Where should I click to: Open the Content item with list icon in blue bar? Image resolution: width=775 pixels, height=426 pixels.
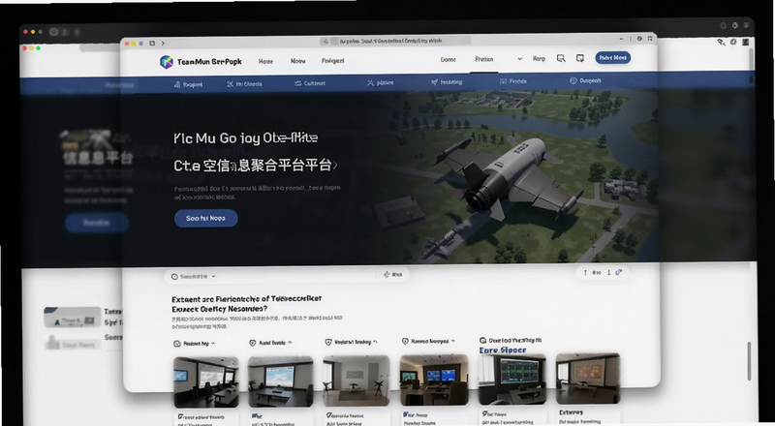pos(310,83)
